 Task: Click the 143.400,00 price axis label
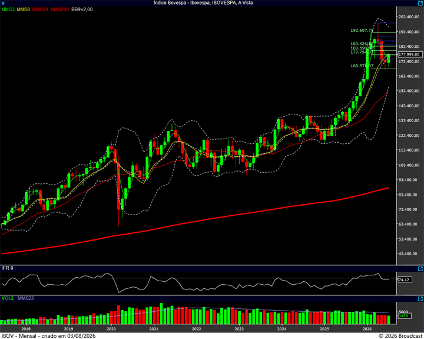[409, 106]
